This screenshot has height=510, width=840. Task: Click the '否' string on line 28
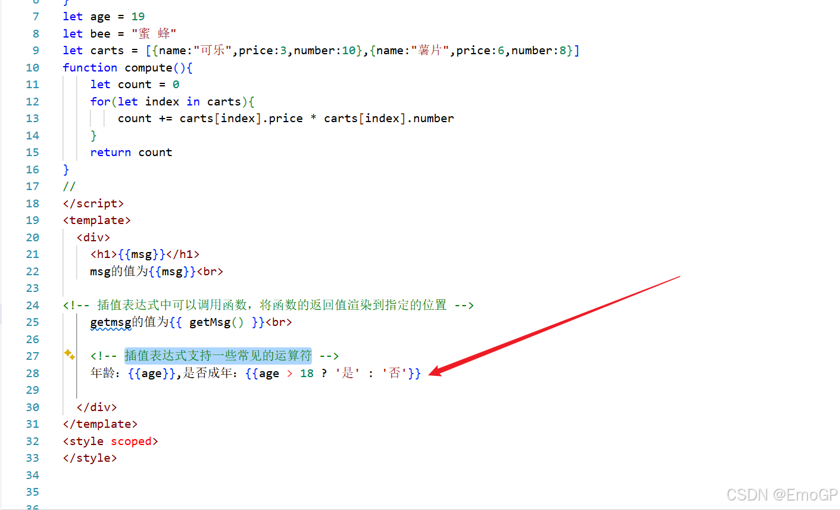[x=394, y=374]
